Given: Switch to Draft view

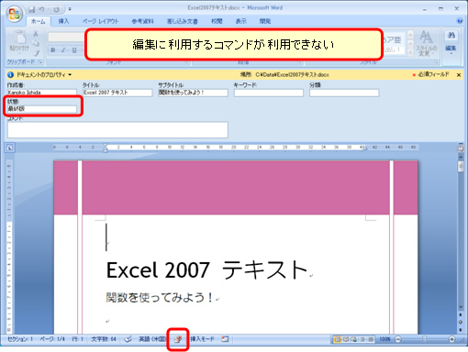Looking at the screenshot, I should click(371, 339).
